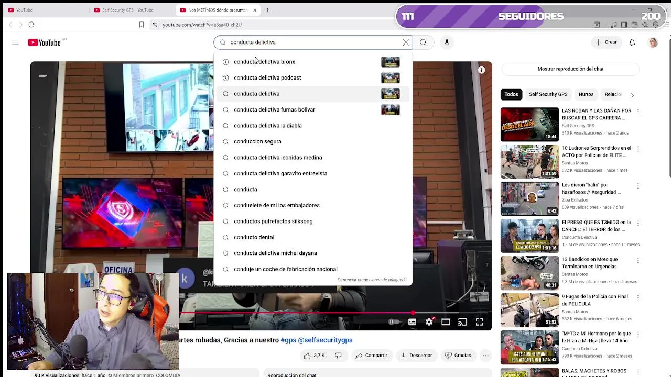Open more actions ellipsis below video
671x377 pixels.
tap(485, 356)
